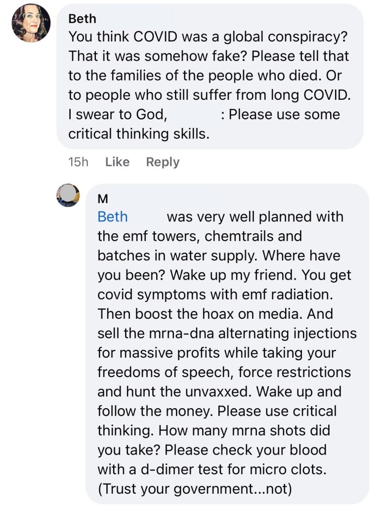
Task: Click the 'I swear to God,' text
Action: click(x=116, y=115)
